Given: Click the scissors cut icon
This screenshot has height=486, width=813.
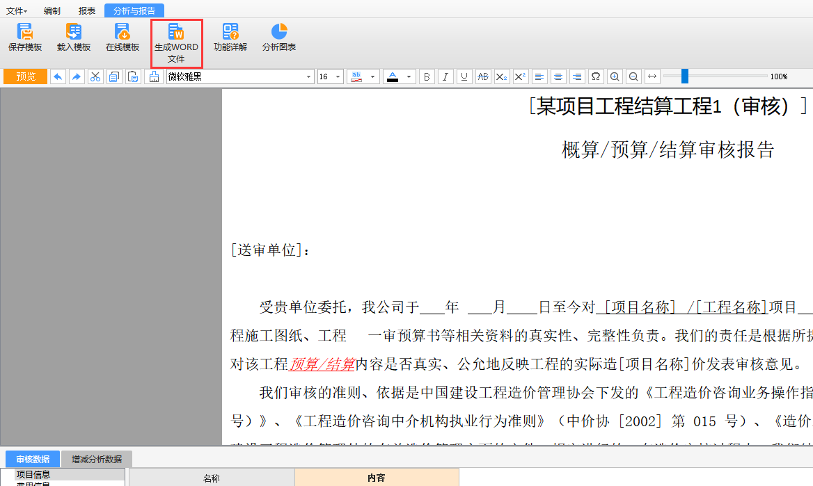Looking at the screenshot, I should click(x=95, y=76).
